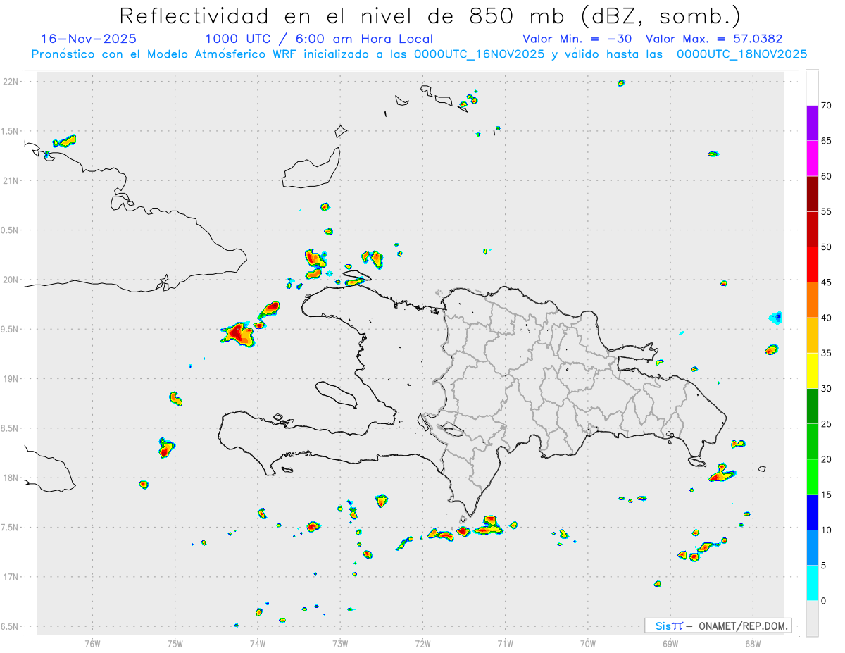Click the Île de la Gonâve island outline
845x653 pixels.
point(336,394)
